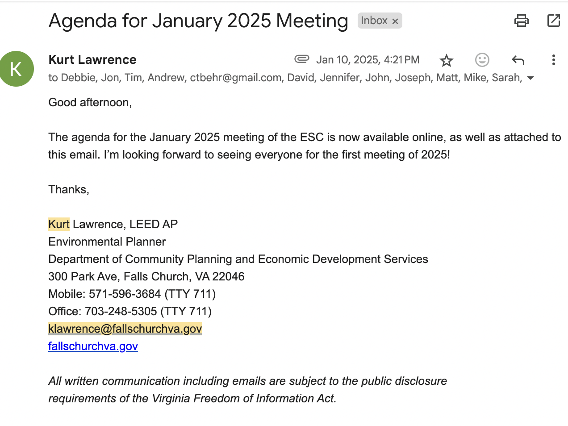Click the Jan 10, 2025 timestamp
Viewport: 568px width, 426px height.
[368, 60]
